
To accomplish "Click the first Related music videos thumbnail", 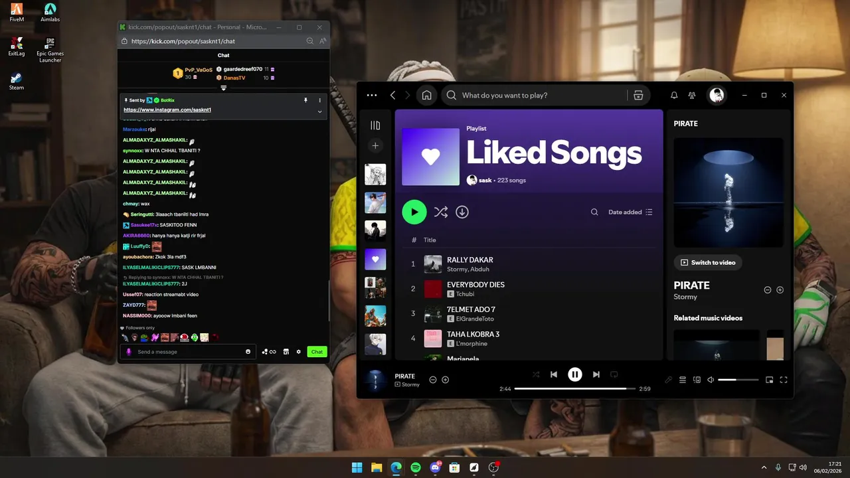I will coord(717,345).
